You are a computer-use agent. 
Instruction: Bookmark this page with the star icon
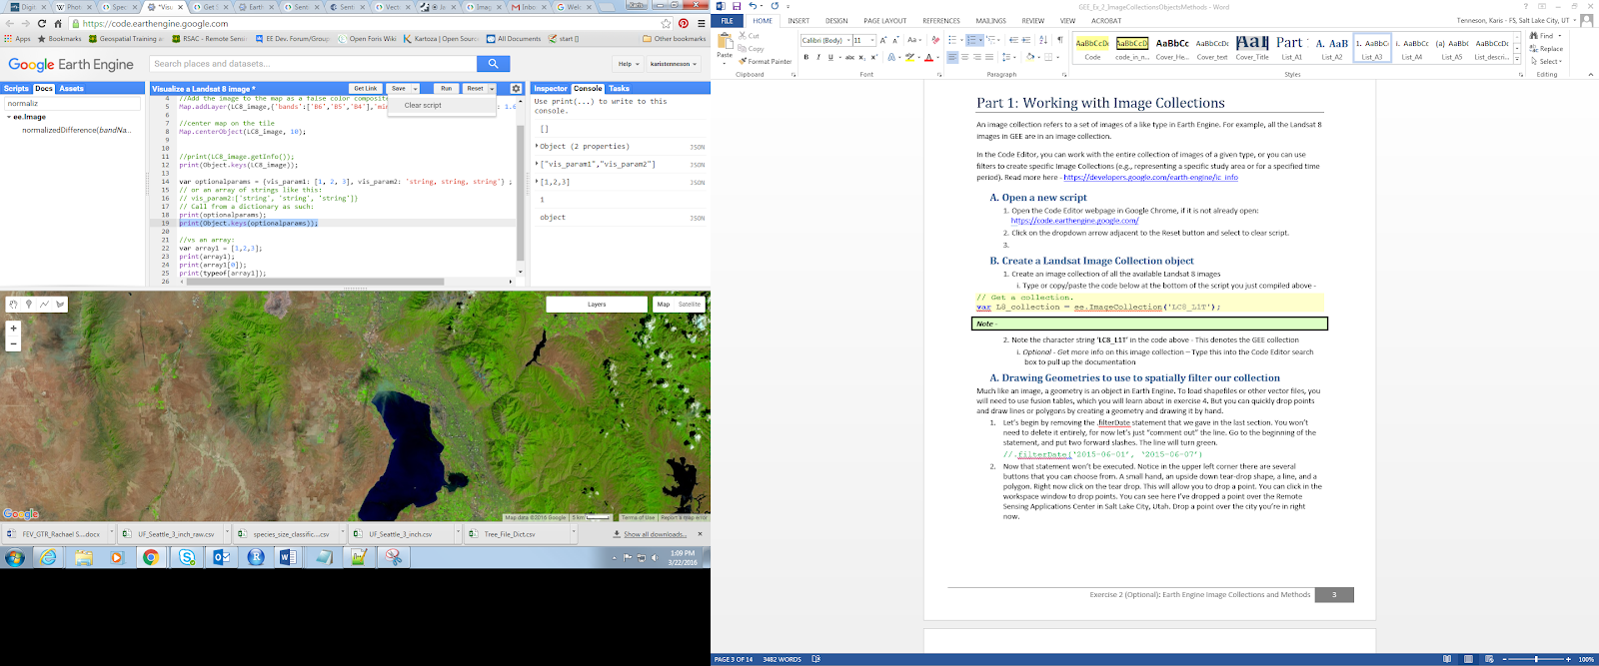666,23
